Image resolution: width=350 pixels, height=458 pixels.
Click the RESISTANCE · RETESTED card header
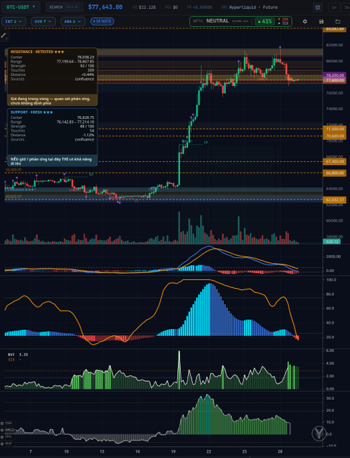[x=37, y=52]
